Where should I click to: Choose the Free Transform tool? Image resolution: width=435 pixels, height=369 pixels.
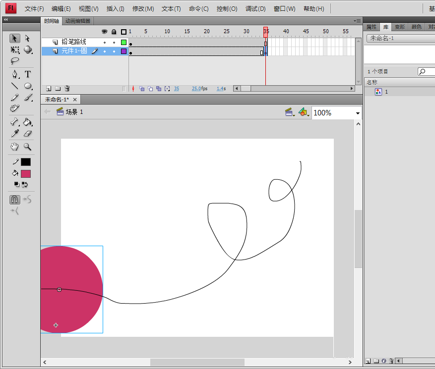(15, 50)
